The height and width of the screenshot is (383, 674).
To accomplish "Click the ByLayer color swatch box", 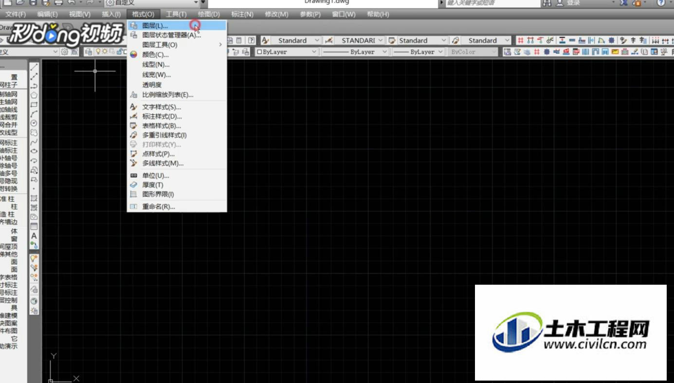I will (259, 52).
